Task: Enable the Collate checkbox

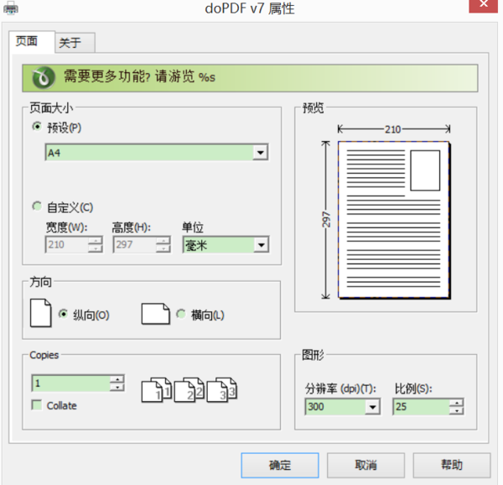Action: click(x=37, y=404)
